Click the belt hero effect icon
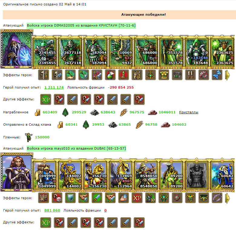Viewport: 236px width, 230px height. [177, 75]
